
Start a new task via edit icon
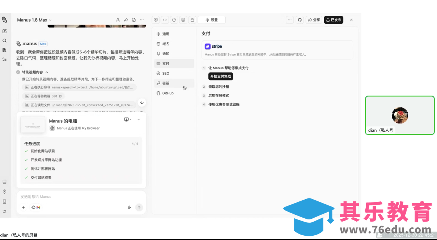[4, 31]
